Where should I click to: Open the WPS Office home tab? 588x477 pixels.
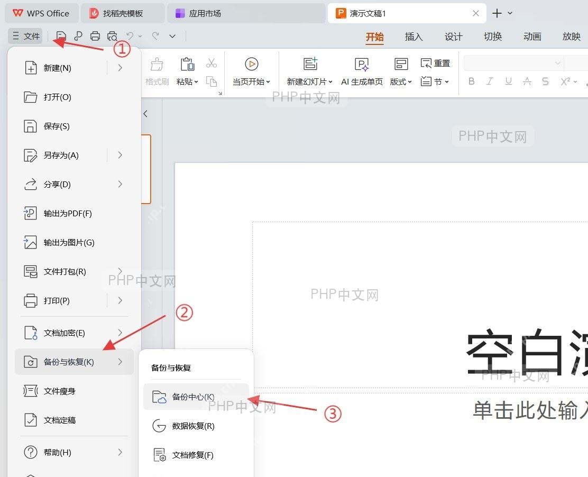point(41,14)
